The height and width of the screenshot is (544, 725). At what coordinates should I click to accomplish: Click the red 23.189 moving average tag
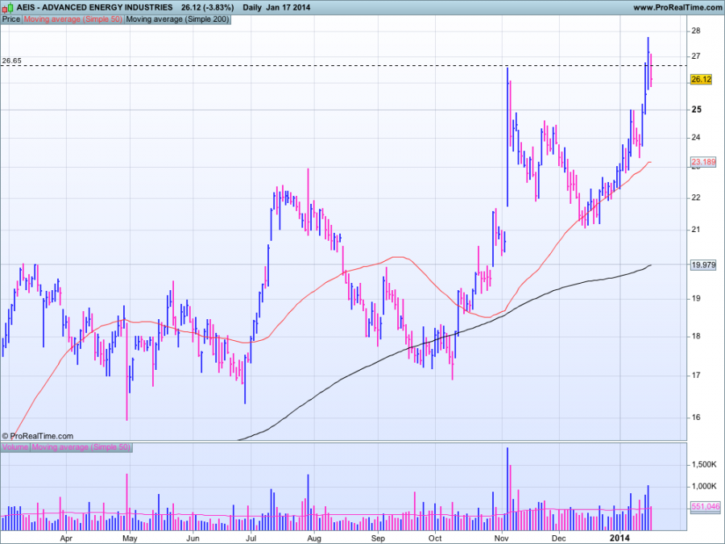point(702,162)
